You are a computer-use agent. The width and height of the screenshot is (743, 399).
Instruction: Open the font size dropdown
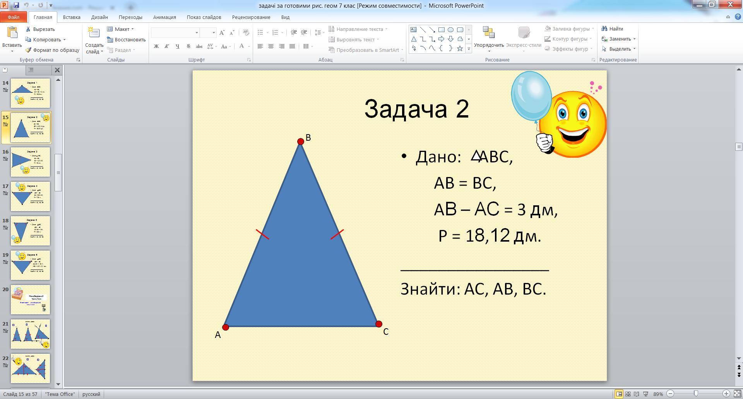(214, 33)
